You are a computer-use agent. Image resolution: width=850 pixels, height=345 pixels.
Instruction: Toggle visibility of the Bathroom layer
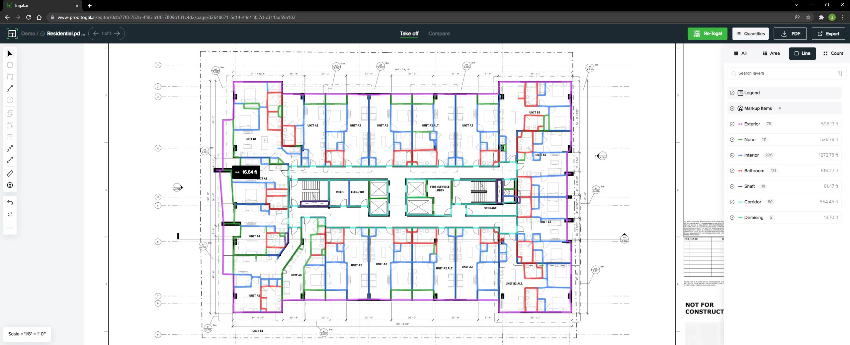click(x=732, y=171)
